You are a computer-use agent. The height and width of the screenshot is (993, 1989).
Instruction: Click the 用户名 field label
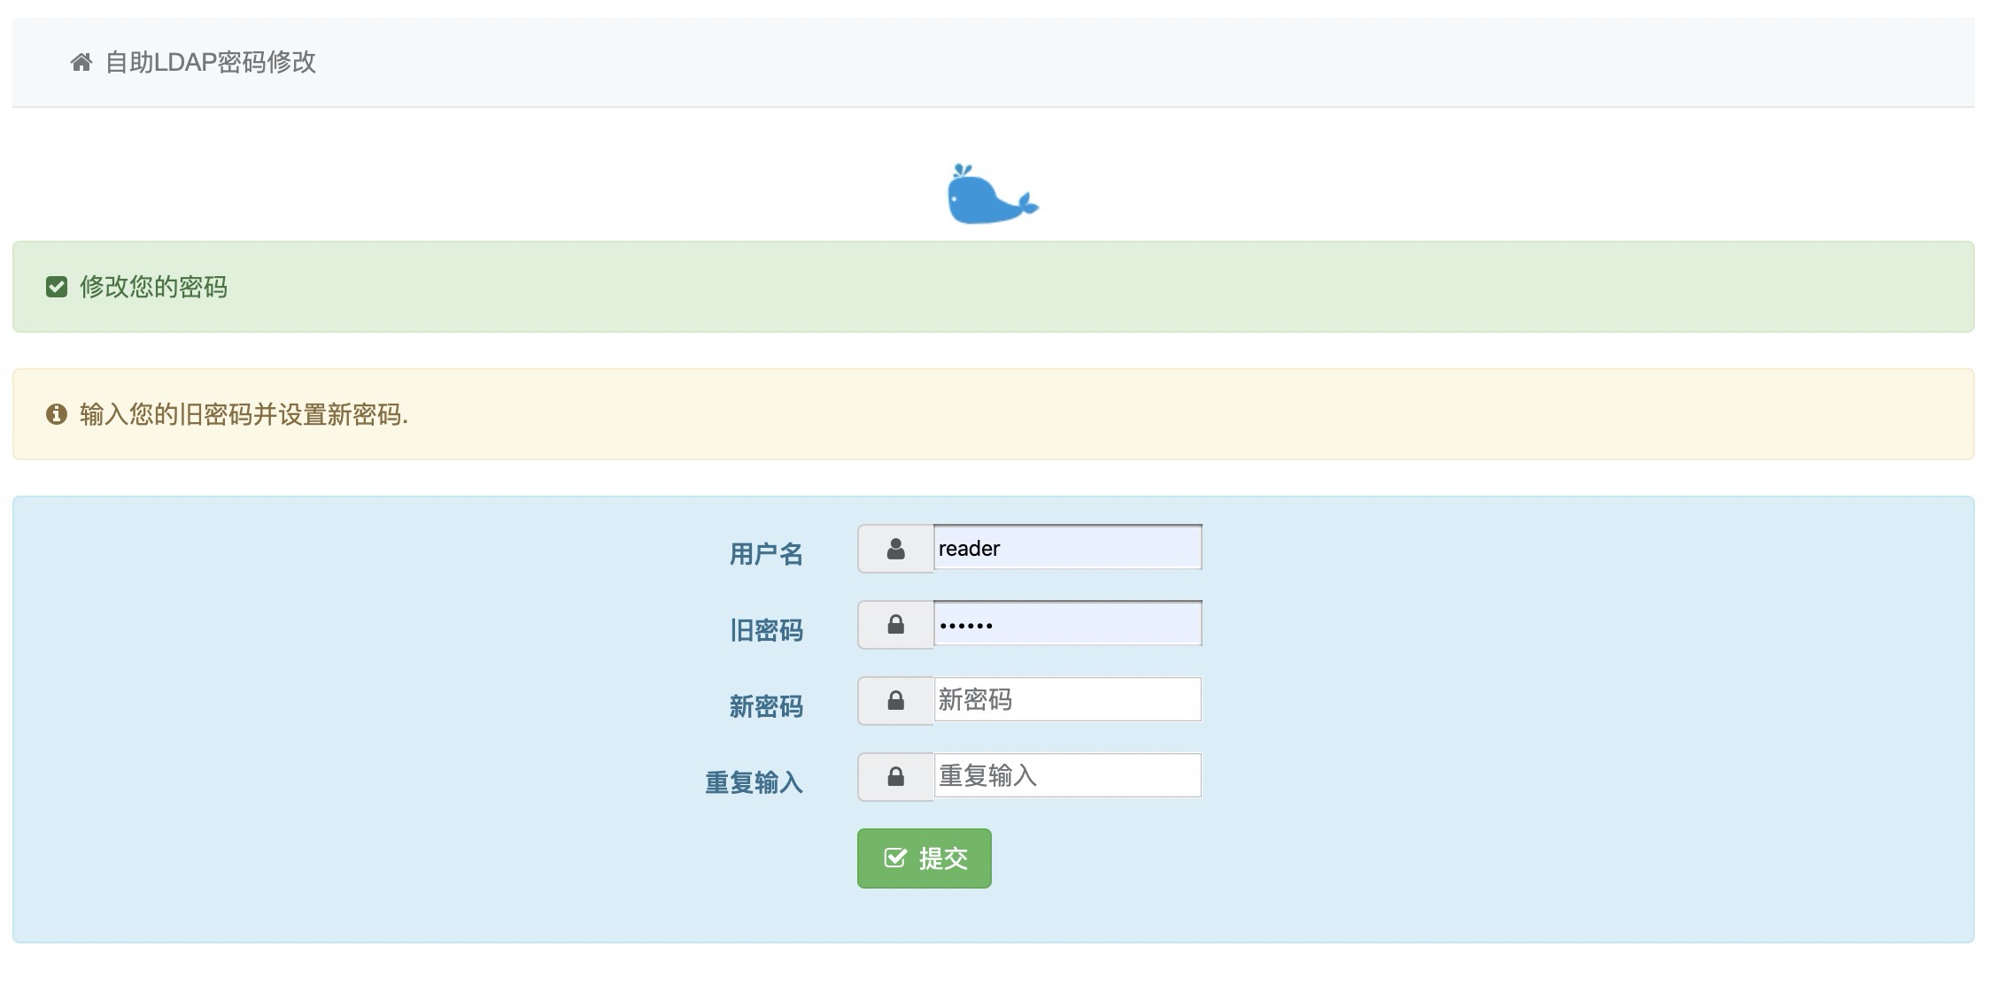pos(766,554)
